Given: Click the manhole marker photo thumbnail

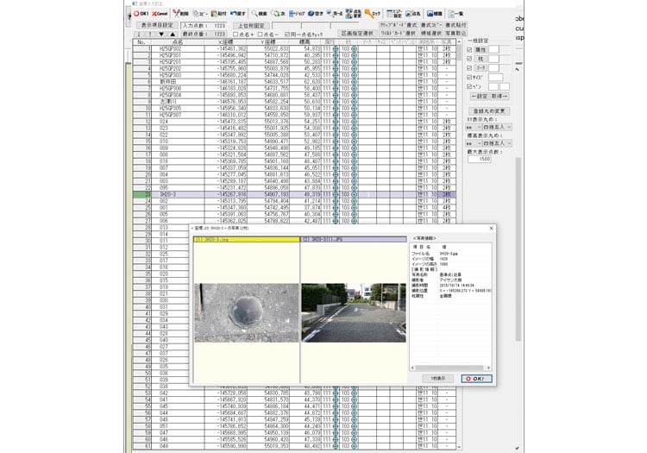Looking at the screenshot, I should (x=247, y=312).
